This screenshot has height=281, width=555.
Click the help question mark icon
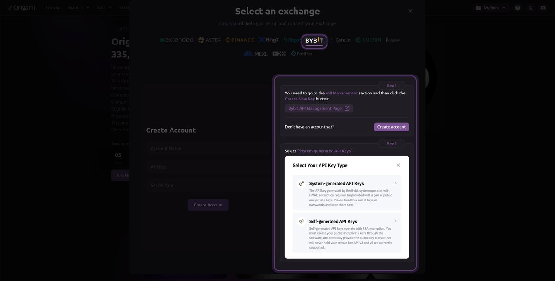[x=518, y=8]
